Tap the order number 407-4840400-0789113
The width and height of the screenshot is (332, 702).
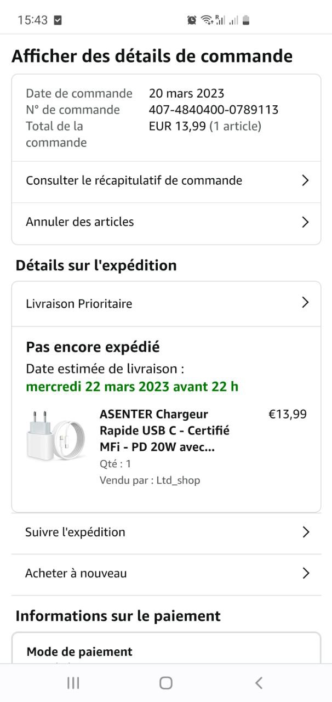[214, 110]
